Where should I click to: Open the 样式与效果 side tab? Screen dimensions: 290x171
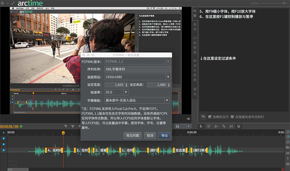click(x=195, y=70)
